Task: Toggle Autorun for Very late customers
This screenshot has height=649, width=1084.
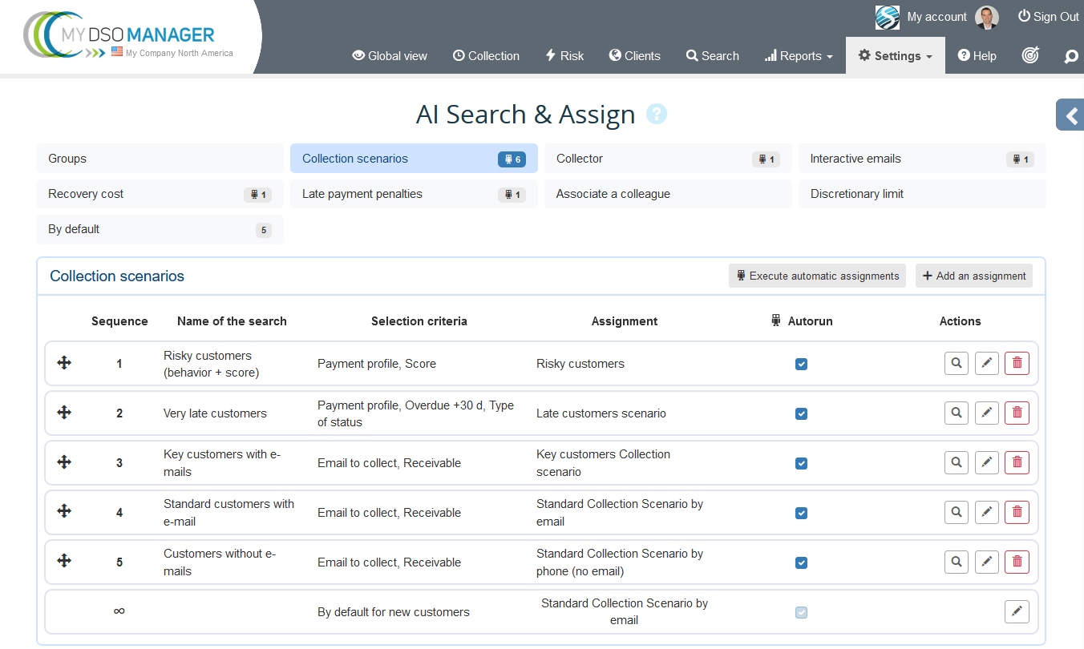Action: [x=801, y=413]
